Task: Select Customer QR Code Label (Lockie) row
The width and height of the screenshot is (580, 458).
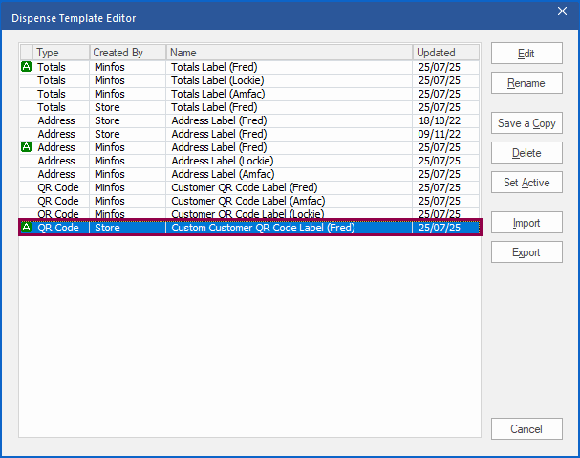Action: [249, 213]
